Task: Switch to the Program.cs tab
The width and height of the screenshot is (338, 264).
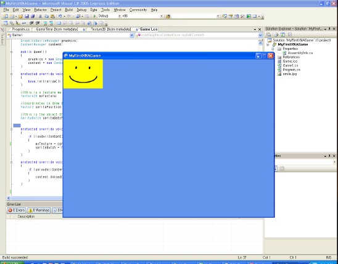Action: [x=20, y=30]
